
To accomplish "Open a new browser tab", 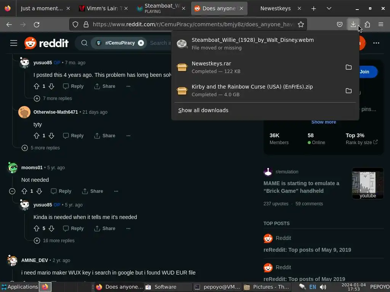I will 313,8.
